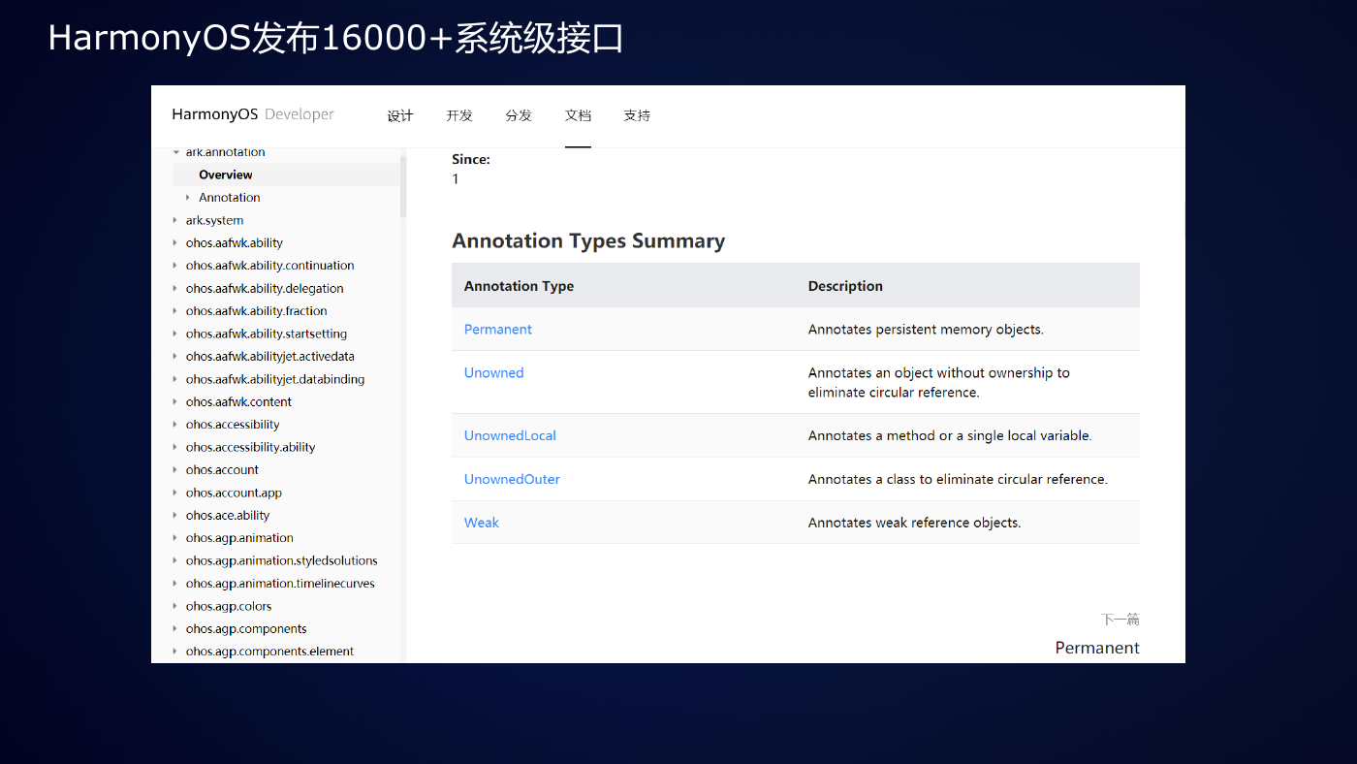Open the Weak annotation type link

coord(482,523)
